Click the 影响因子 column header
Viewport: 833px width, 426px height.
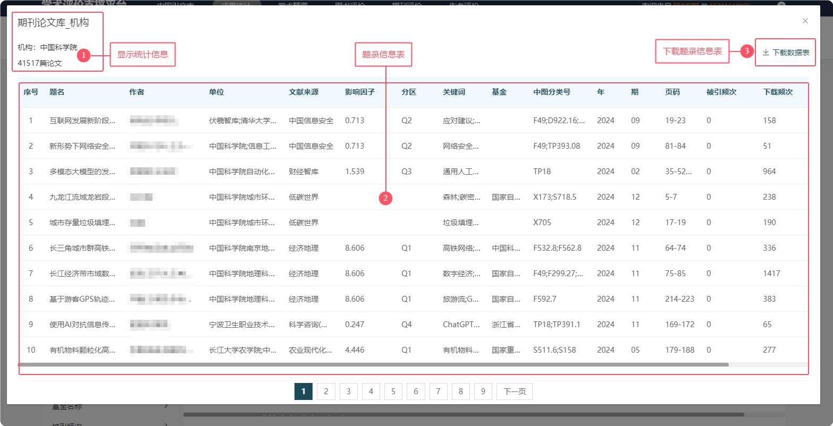360,92
